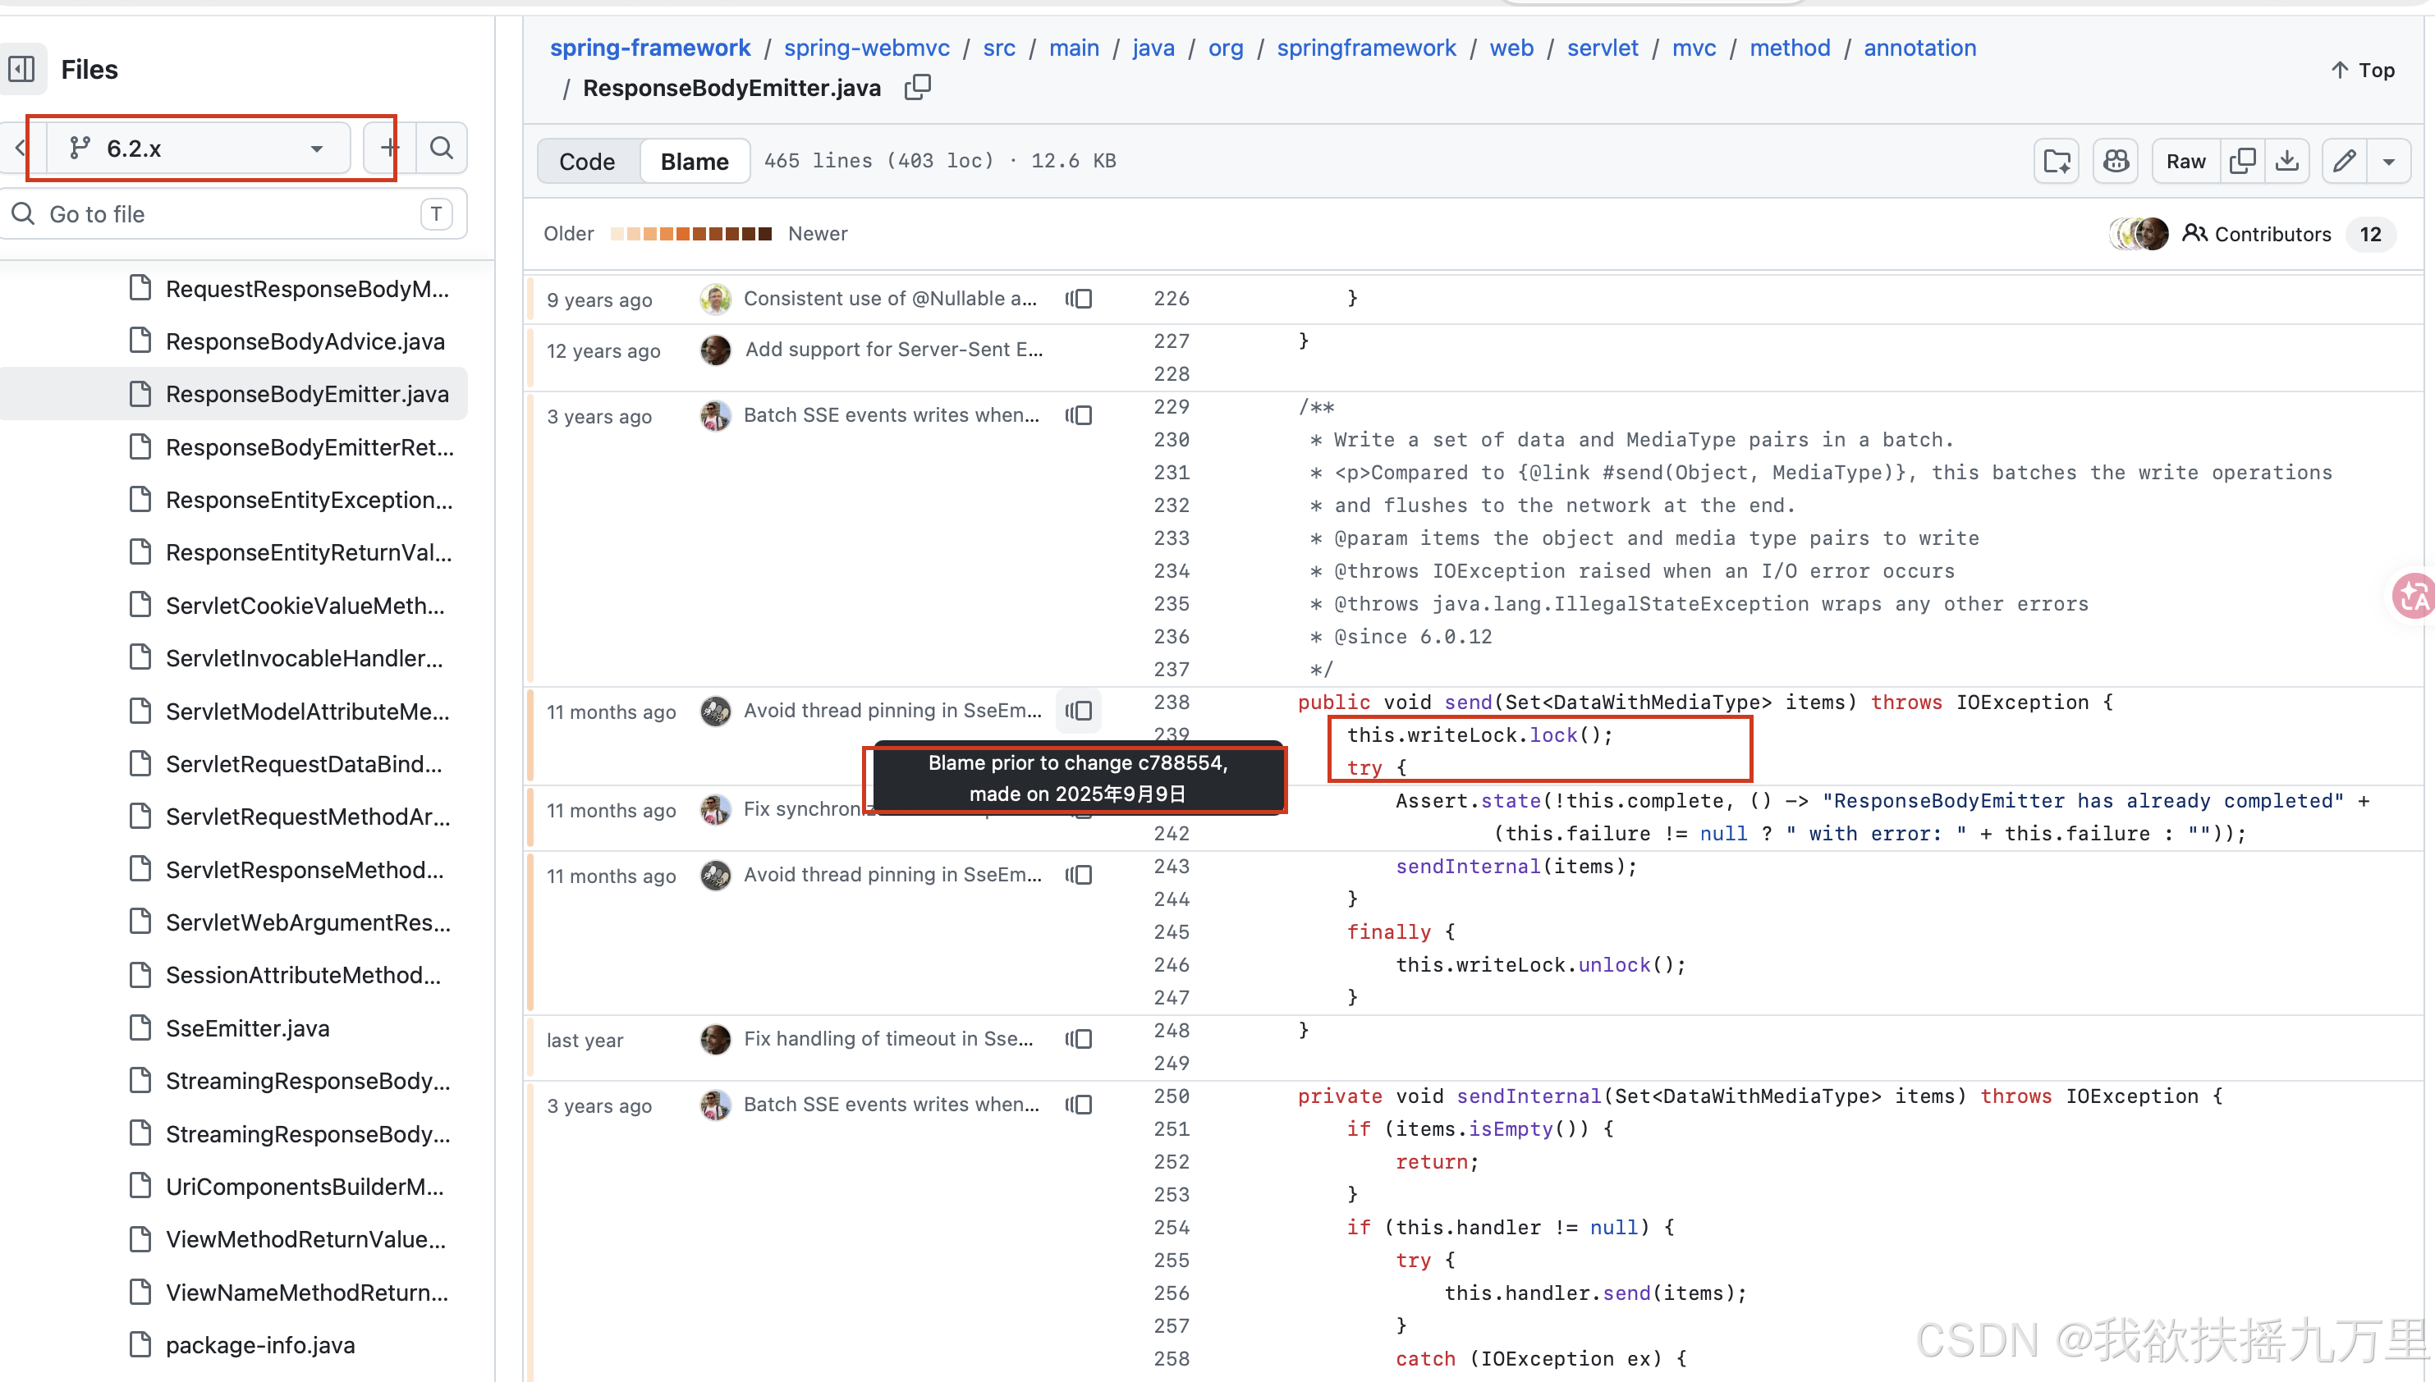2435x1382 pixels.
Task: Click file icon beside SessionAttributeMethod...
Action: pos(140,975)
